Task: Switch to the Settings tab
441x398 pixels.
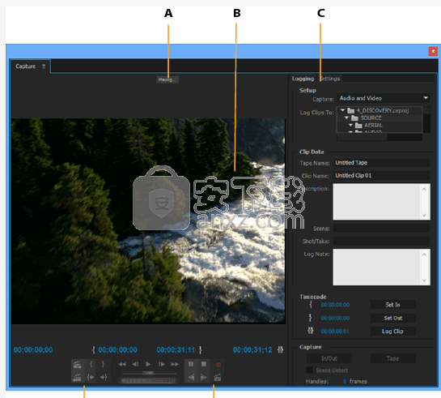Action: [330, 79]
